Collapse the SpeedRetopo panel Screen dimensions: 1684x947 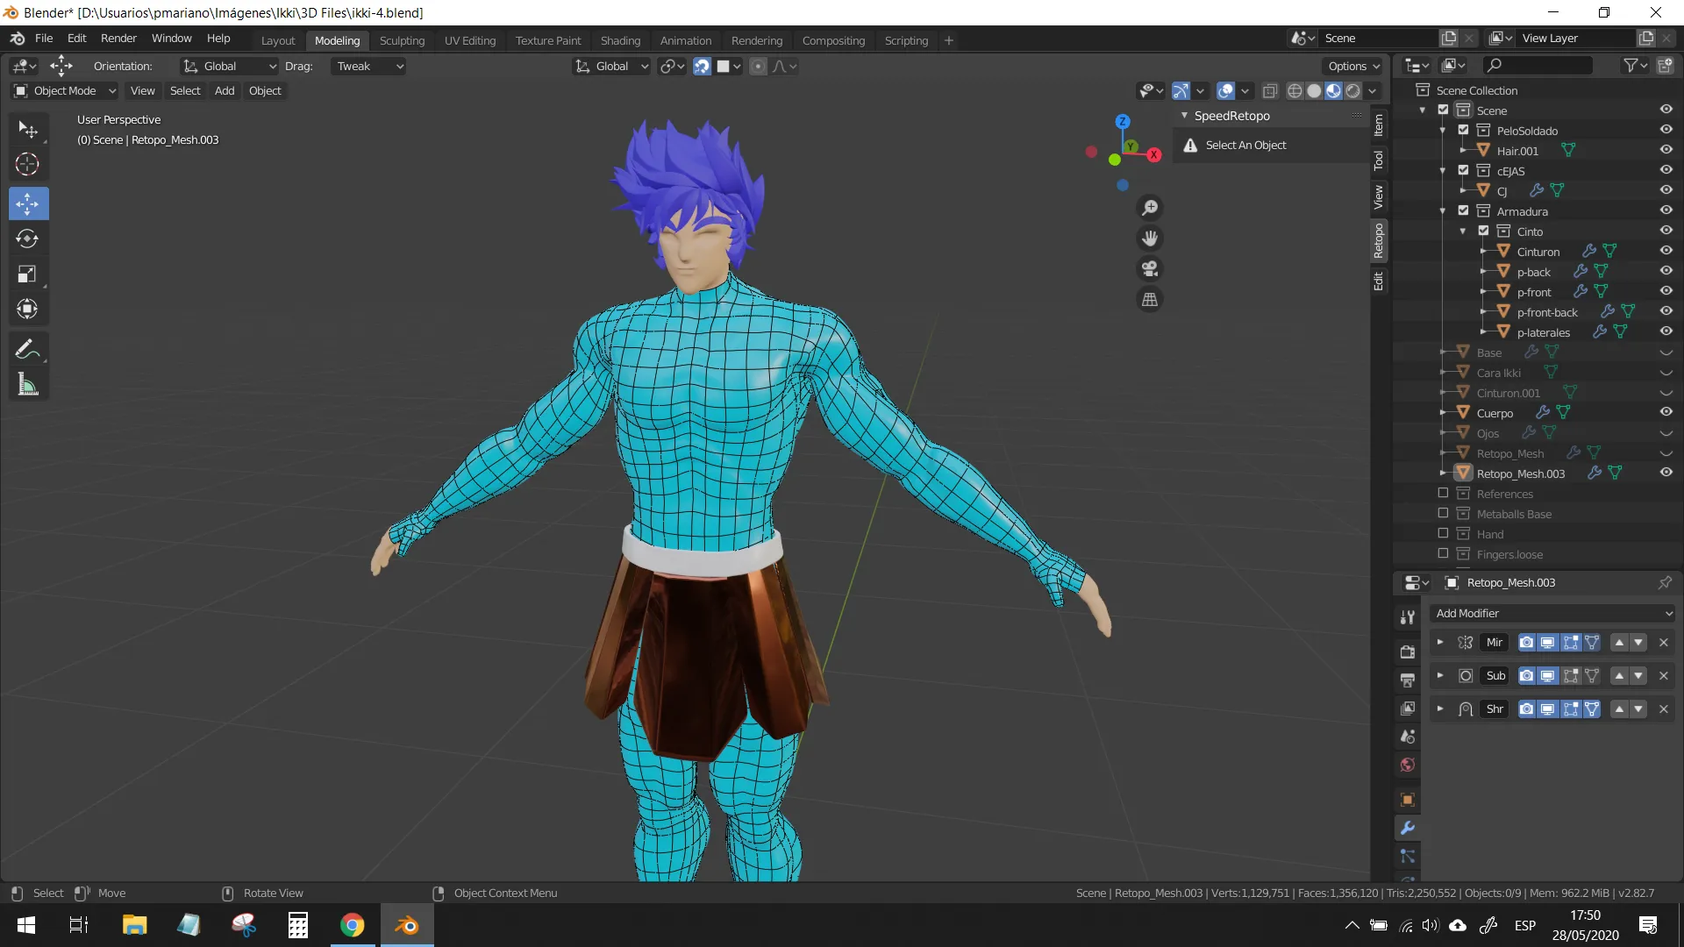[1184, 116]
